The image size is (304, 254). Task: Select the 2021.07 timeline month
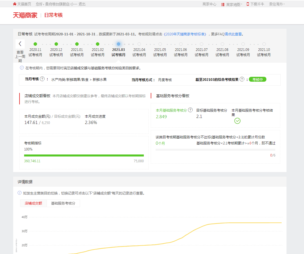click(x=202, y=44)
